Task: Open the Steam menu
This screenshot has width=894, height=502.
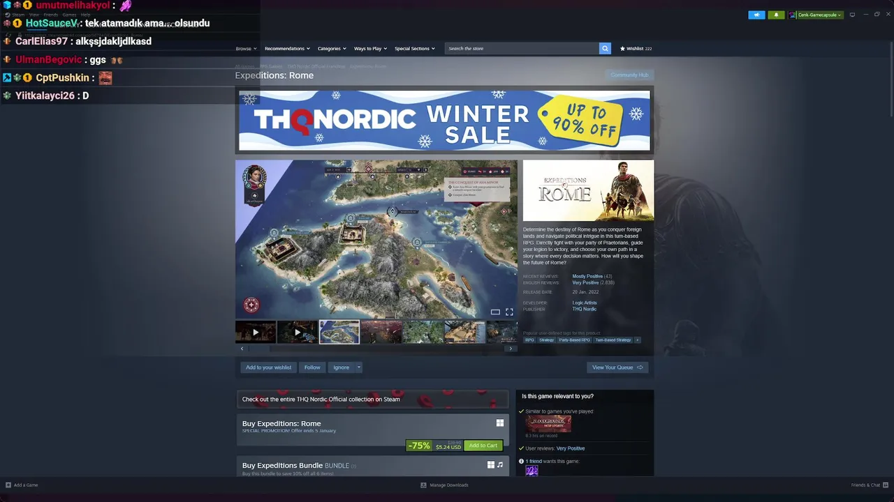Action: (x=18, y=15)
